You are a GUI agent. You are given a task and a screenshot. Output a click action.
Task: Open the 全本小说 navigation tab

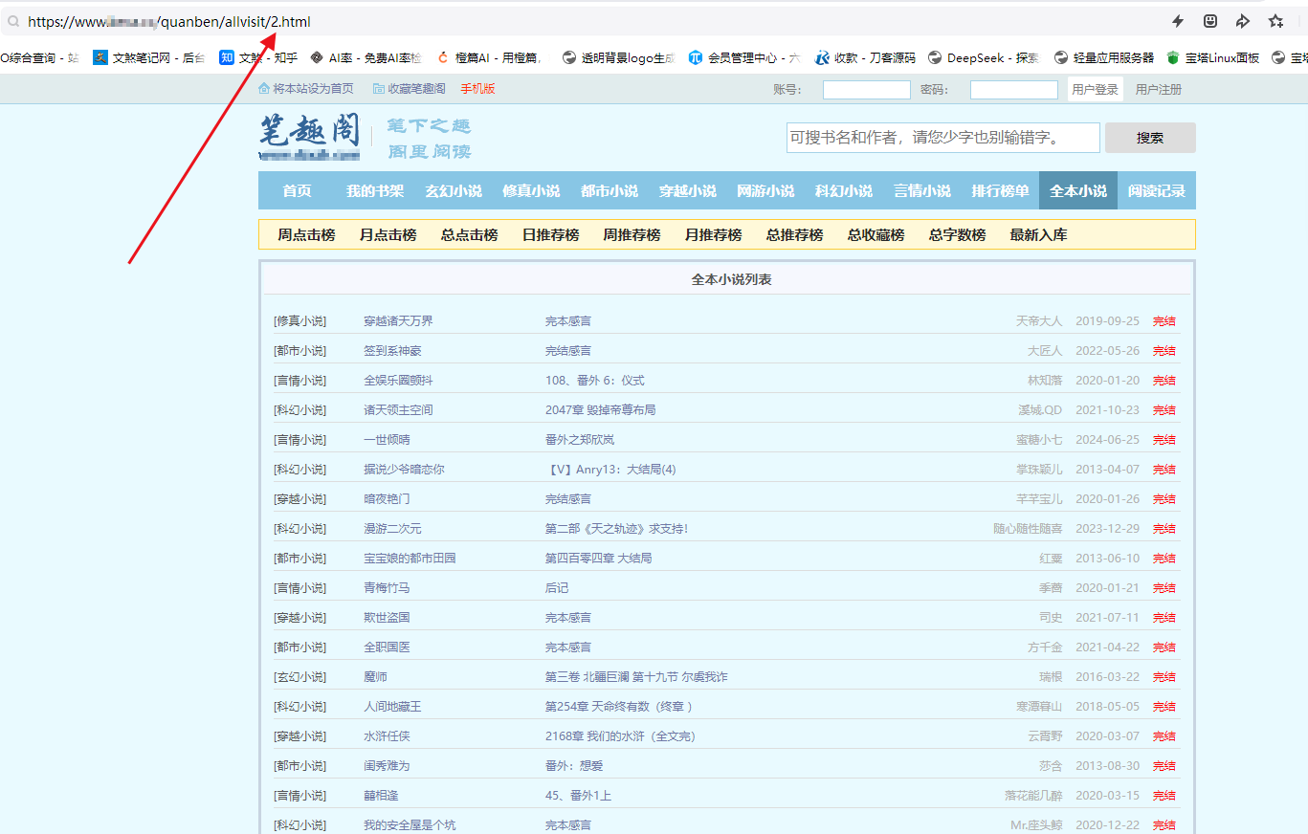[x=1078, y=190]
